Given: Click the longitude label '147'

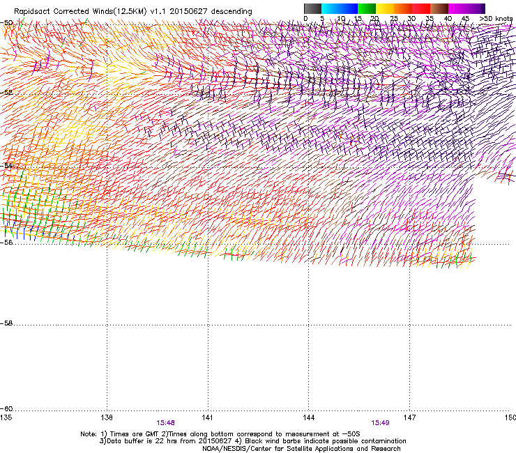Looking at the screenshot, I should tap(409, 417).
